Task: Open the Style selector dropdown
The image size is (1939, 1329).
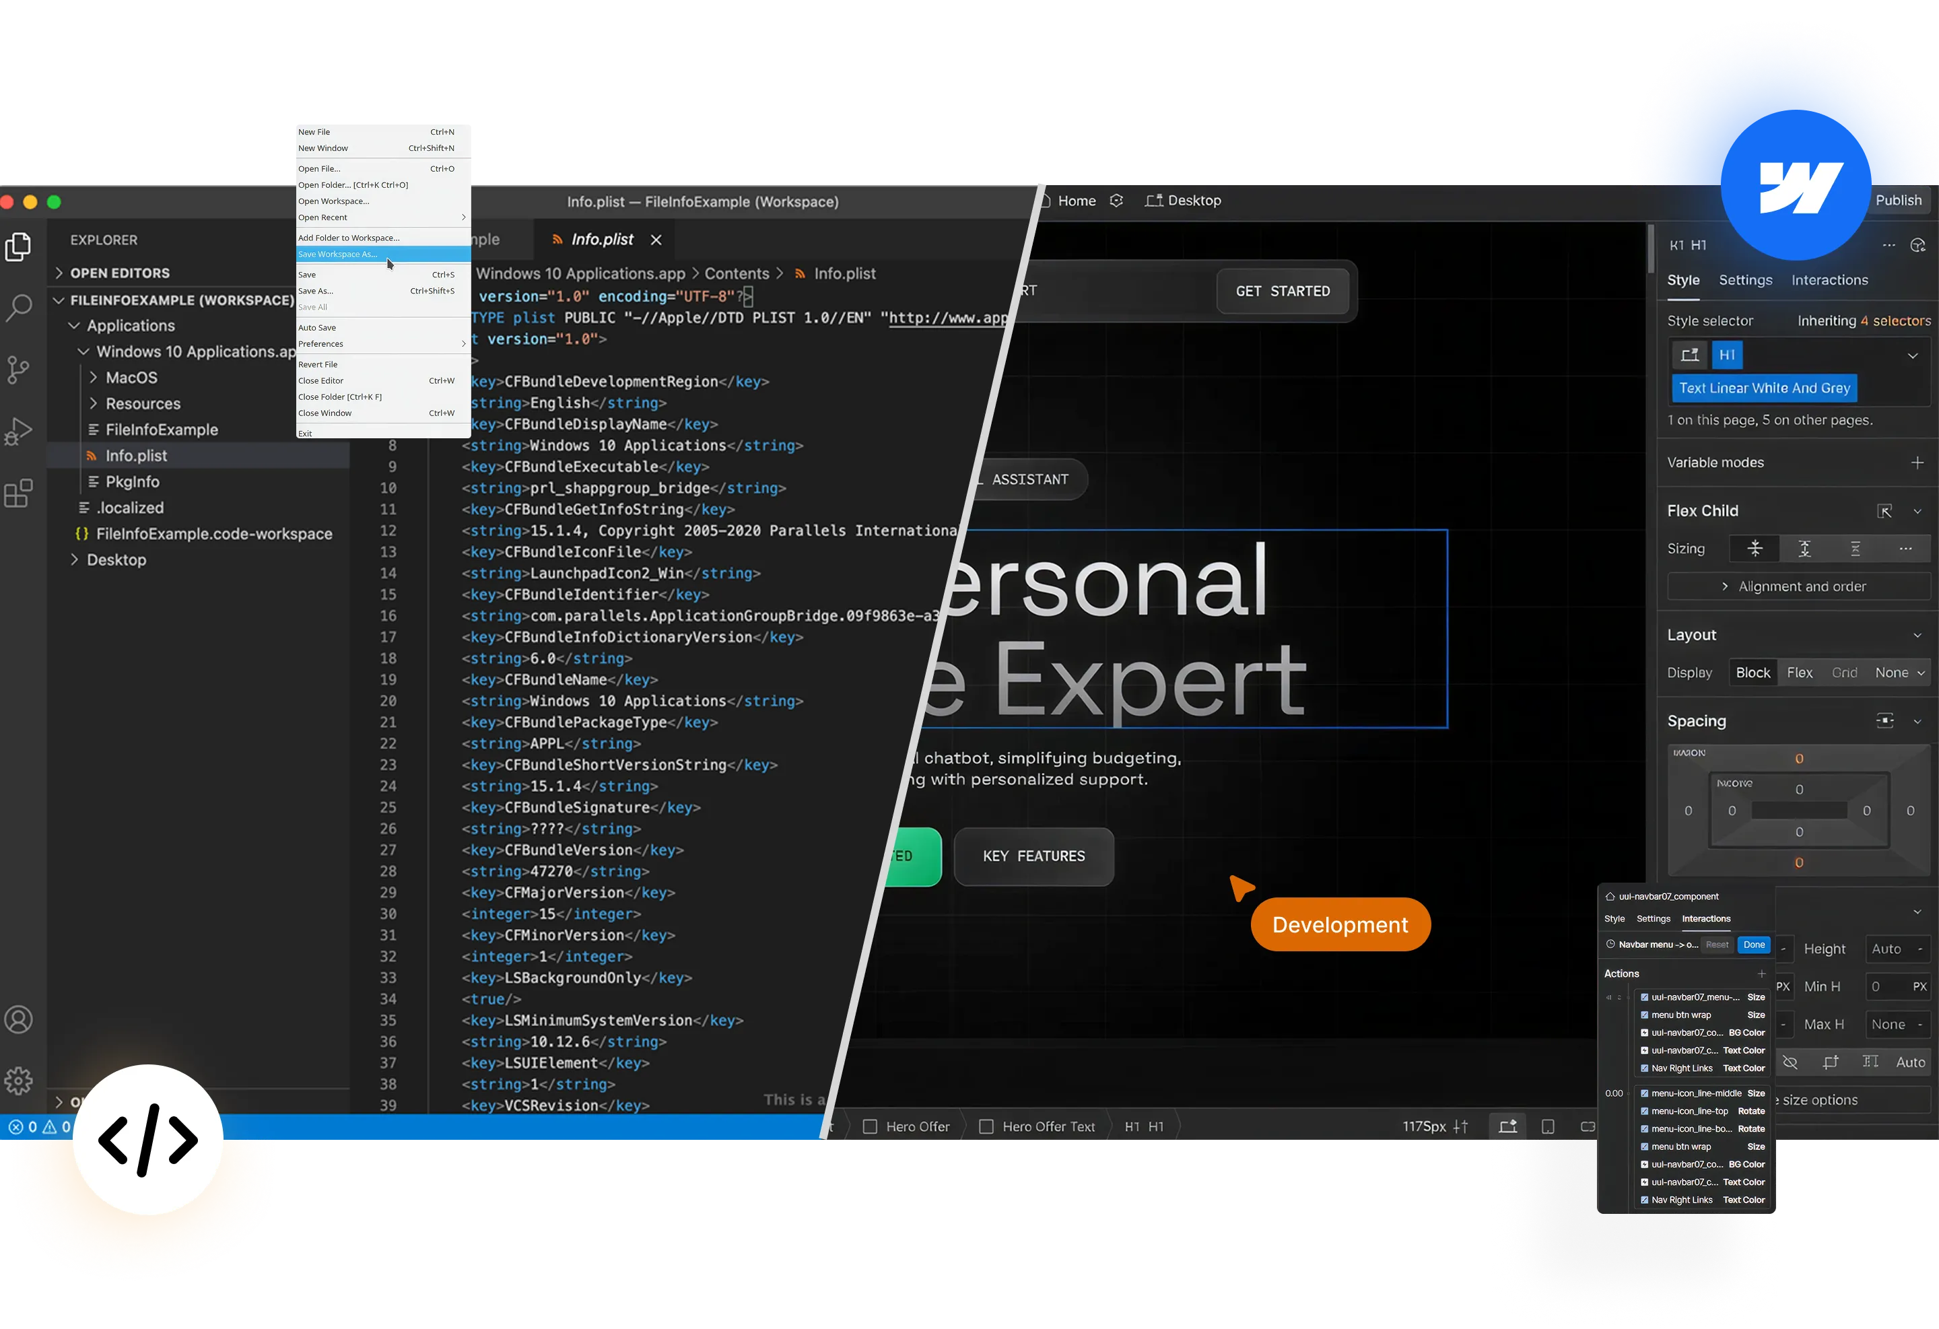Action: click(x=1913, y=355)
